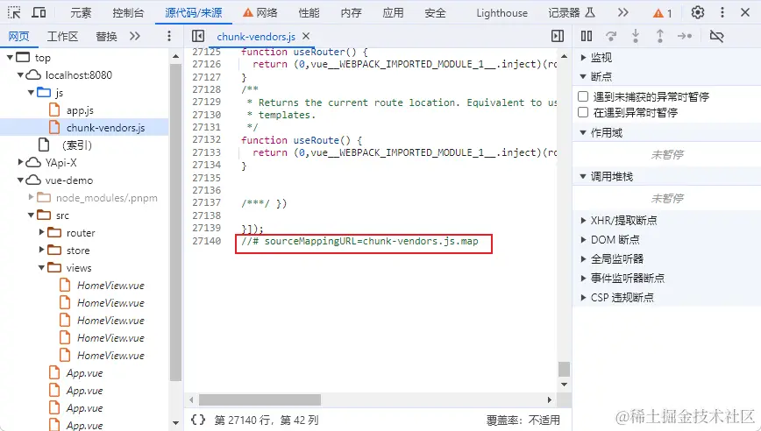
Task: Switch to the 内存 Memory tab
Action: (x=351, y=12)
